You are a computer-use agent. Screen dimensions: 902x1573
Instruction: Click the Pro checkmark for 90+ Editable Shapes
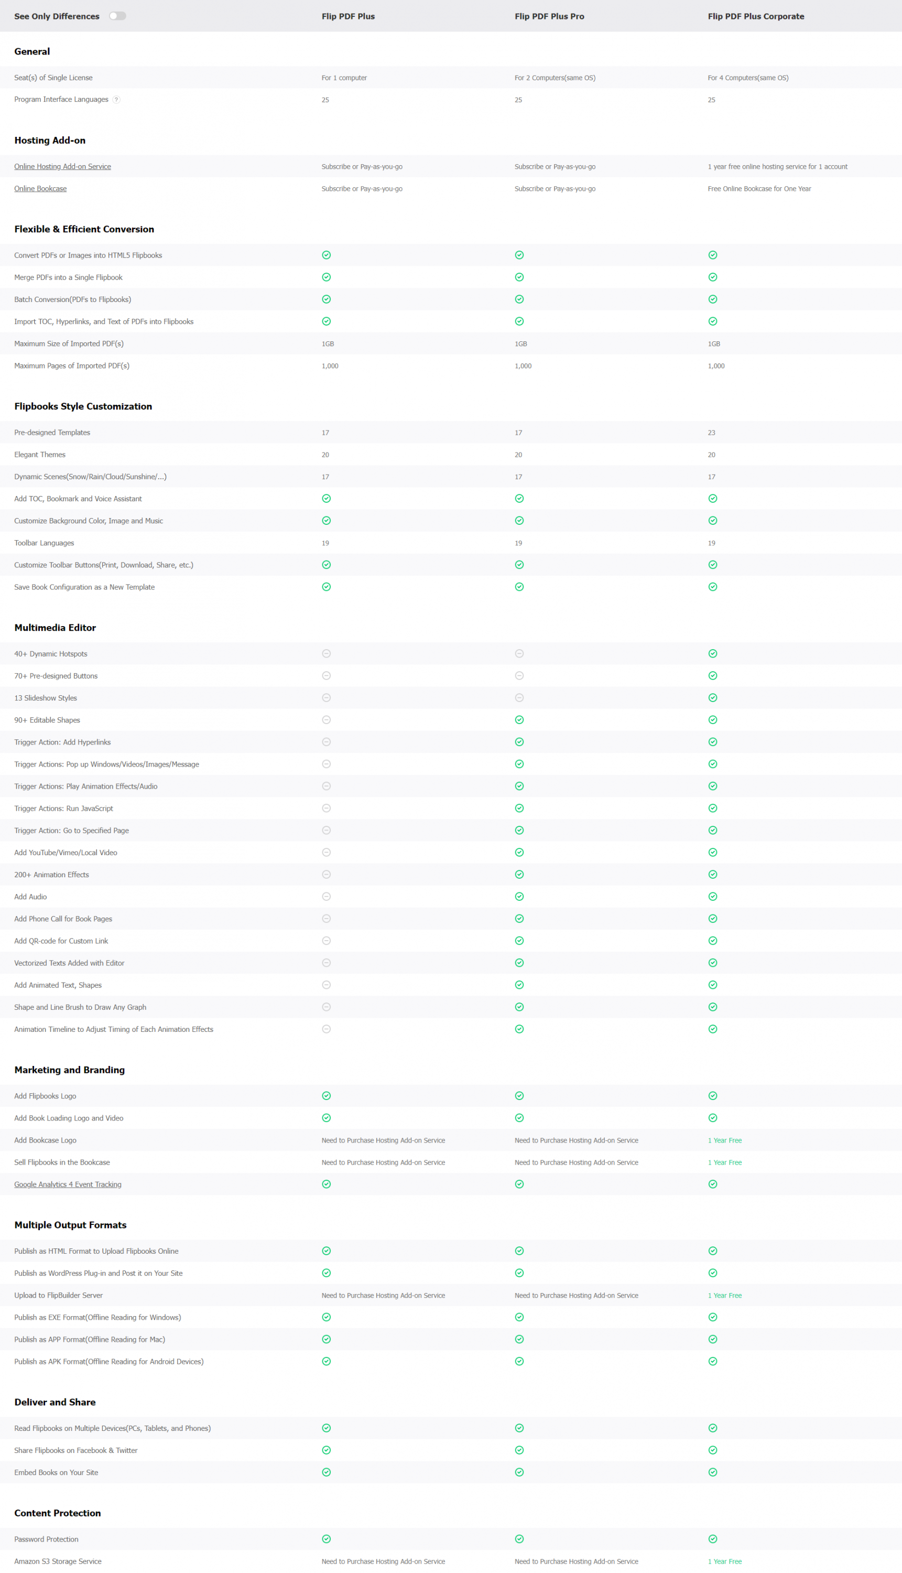(519, 720)
